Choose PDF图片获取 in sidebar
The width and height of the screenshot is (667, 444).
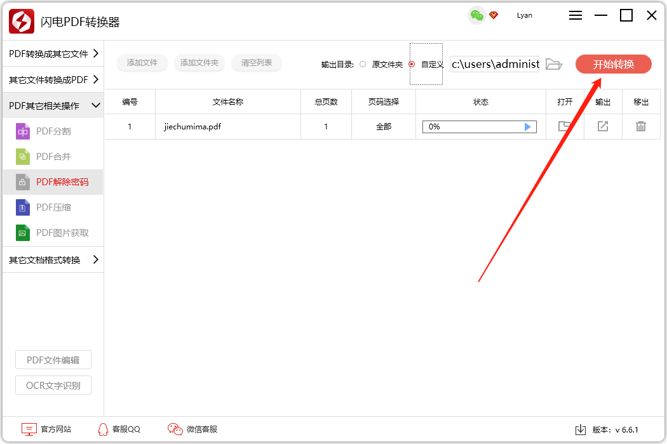pyautogui.click(x=53, y=233)
